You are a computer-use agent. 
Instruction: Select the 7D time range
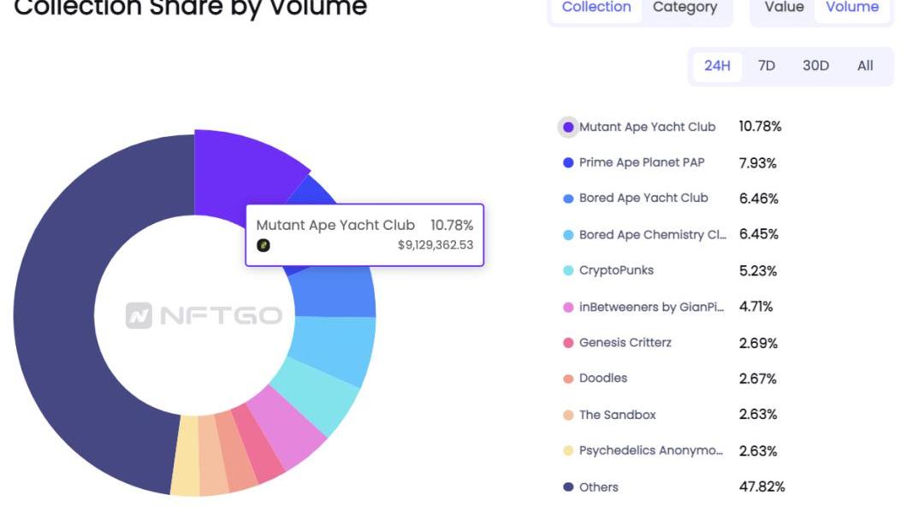(x=767, y=66)
